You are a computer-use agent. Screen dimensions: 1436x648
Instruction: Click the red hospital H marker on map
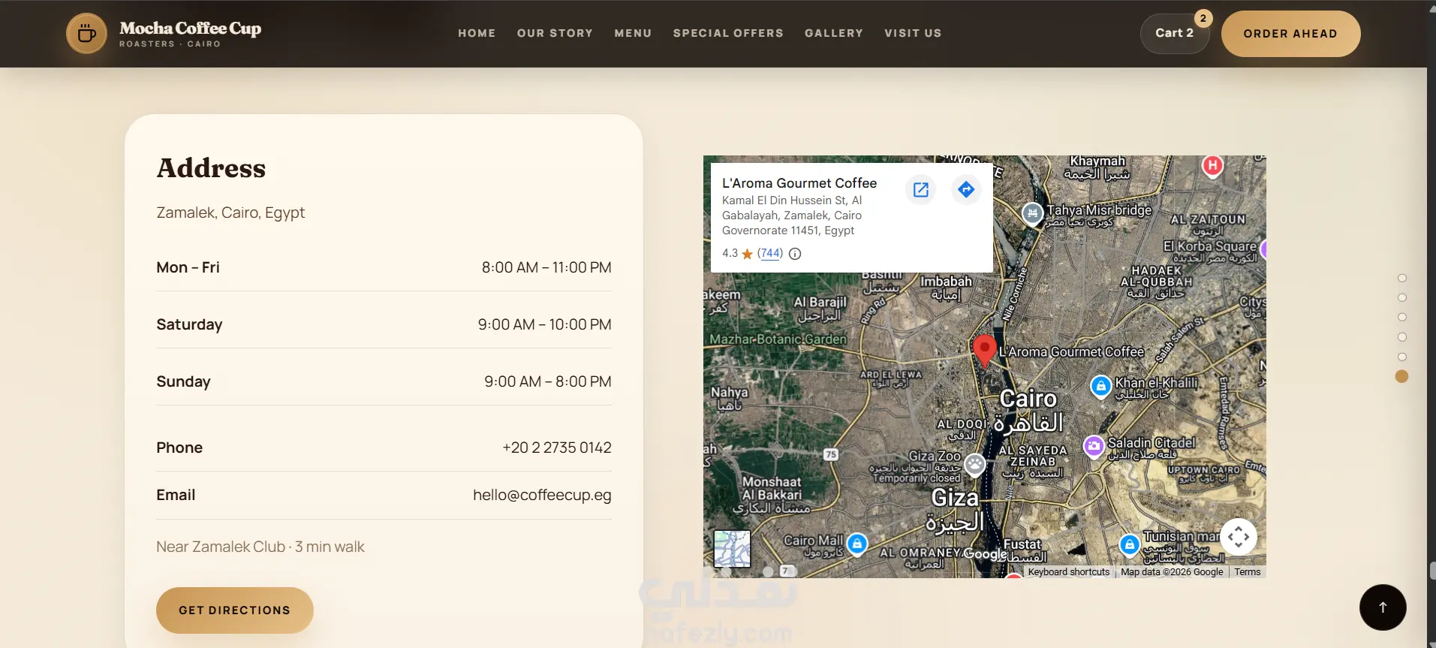[1212, 165]
